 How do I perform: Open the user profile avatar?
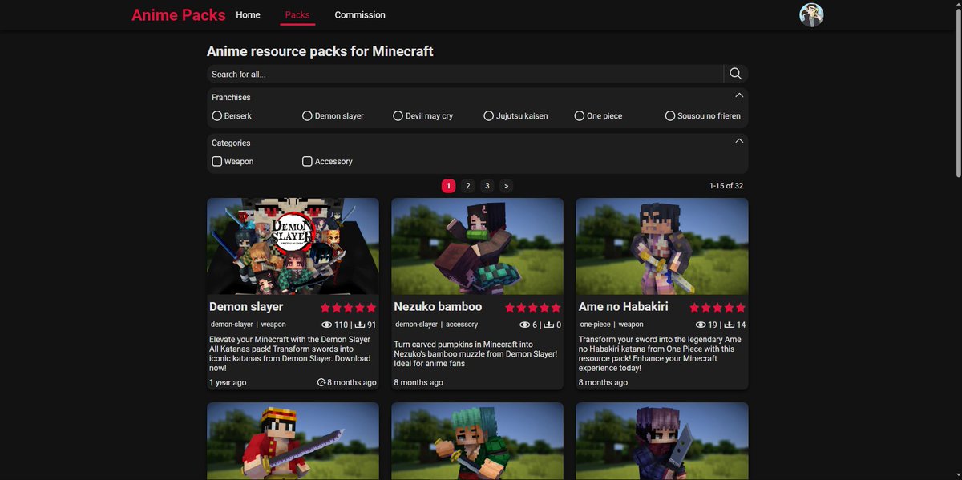811,15
